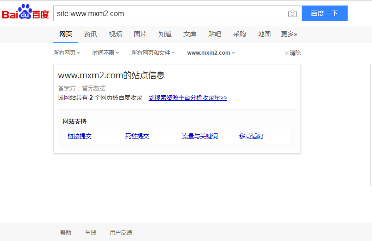Click inside the search input field
Viewport: 372px width, 241px height.
pos(170,13)
